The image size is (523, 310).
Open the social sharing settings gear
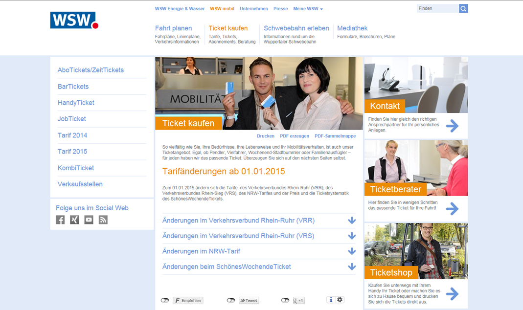click(x=340, y=300)
